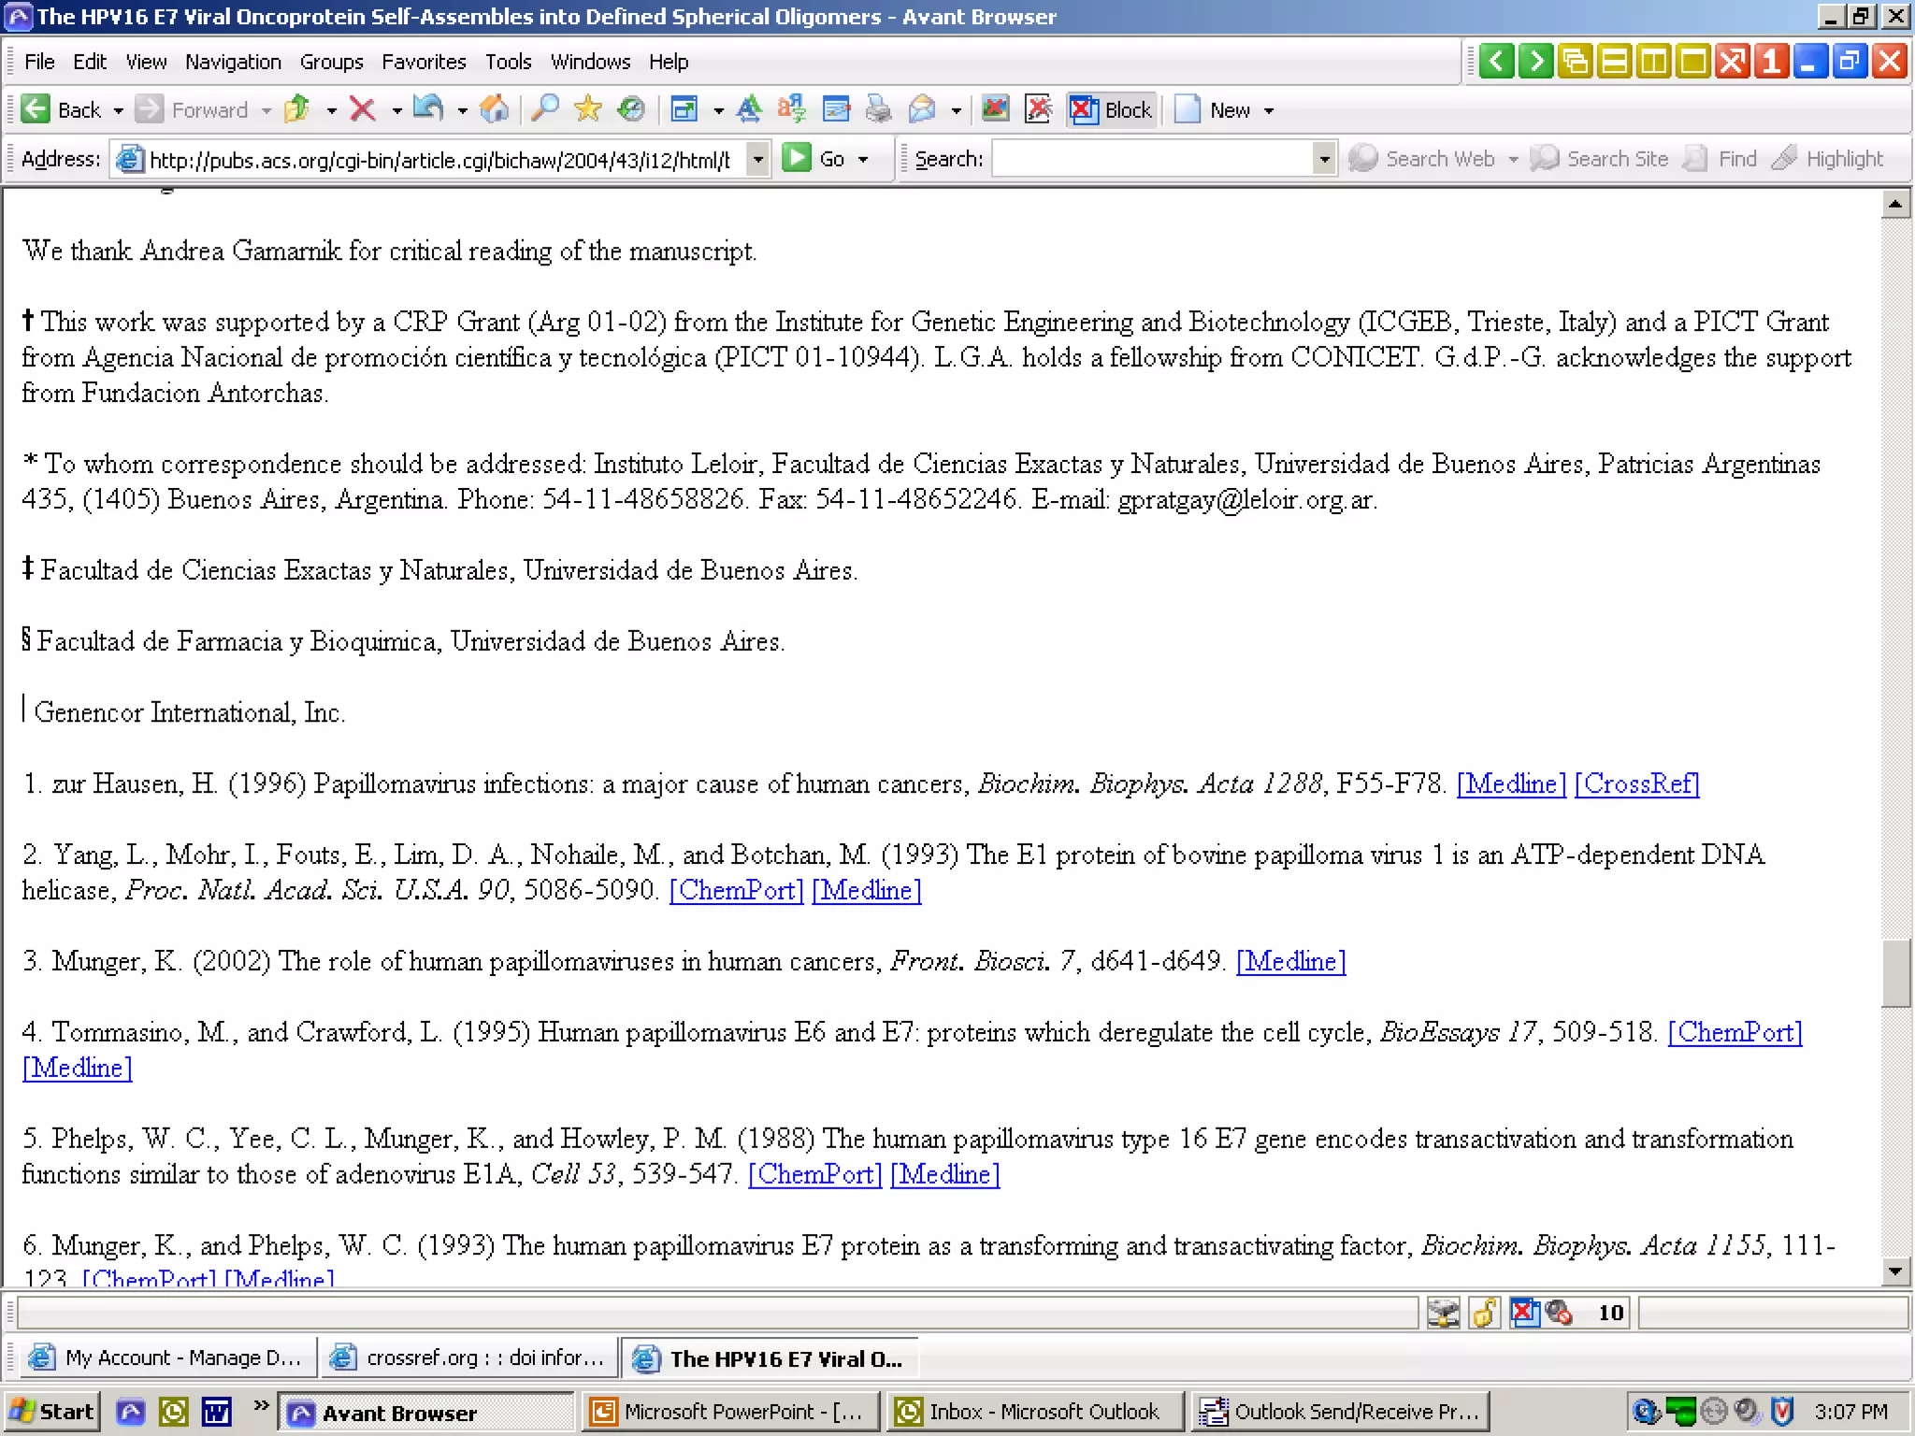The width and height of the screenshot is (1915, 1436).
Task: Click the magnifying glass search icon
Action: point(544,110)
